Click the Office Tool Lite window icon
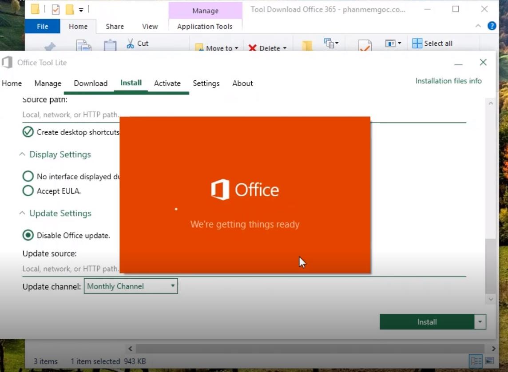Screen dimensions: 508x372 (x=7, y=62)
